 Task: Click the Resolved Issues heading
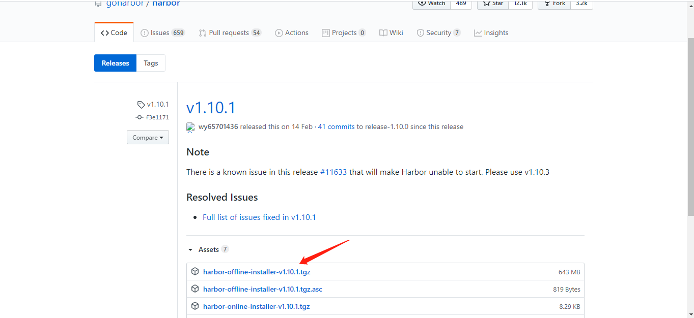(x=222, y=197)
